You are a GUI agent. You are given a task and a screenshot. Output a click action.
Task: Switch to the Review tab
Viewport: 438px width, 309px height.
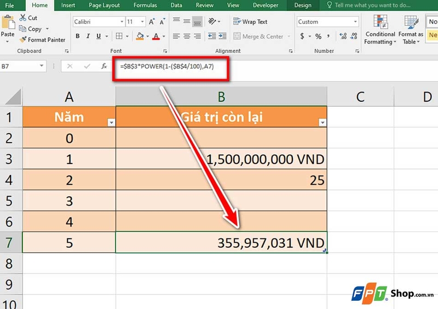(204, 5)
